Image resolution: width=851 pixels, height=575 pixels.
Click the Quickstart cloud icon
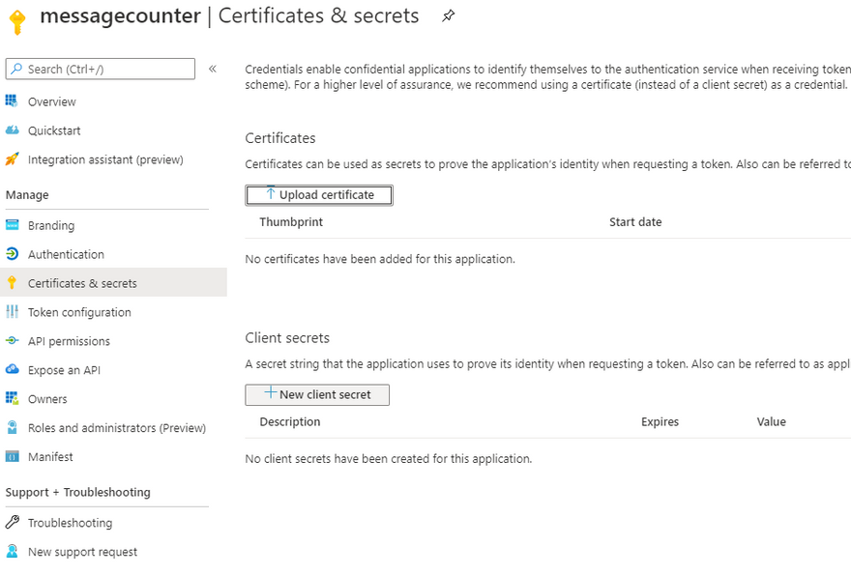pyautogui.click(x=12, y=130)
